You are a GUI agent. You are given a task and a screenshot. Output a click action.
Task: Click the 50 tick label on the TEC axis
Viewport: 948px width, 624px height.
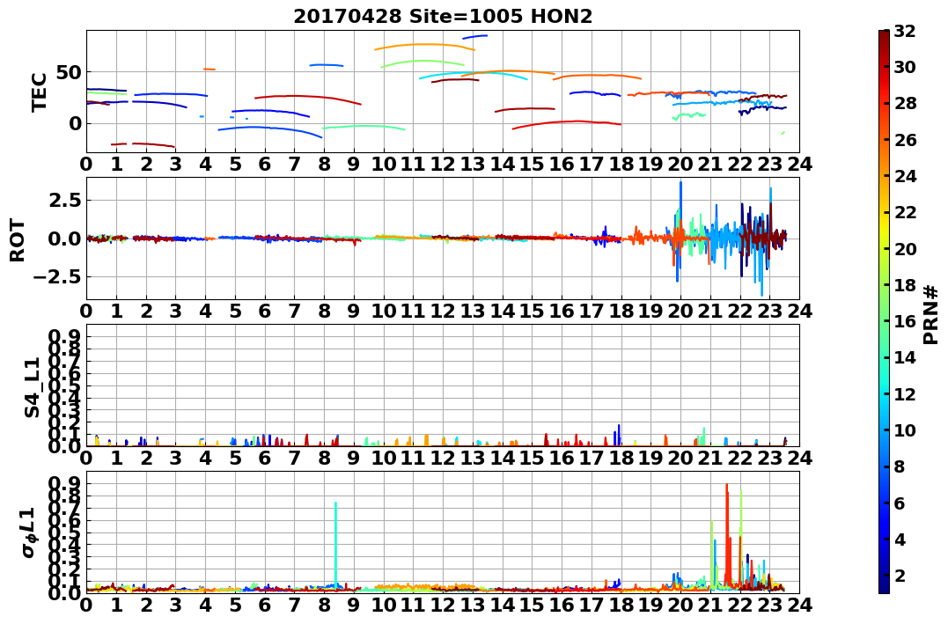(69, 72)
